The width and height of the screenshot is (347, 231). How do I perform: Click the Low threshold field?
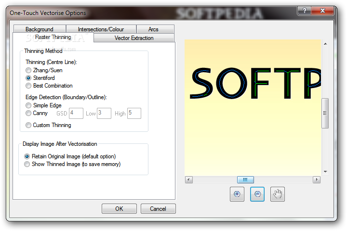tap(104, 114)
